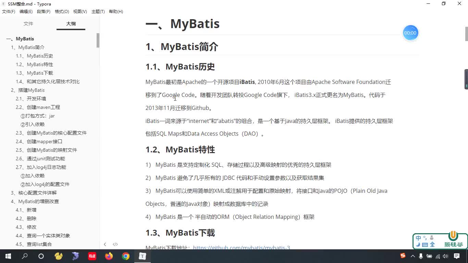The image size is (468, 263).
Task: Go to 1.3、MyBatis下载 in outline
Action: click(34, 73)
